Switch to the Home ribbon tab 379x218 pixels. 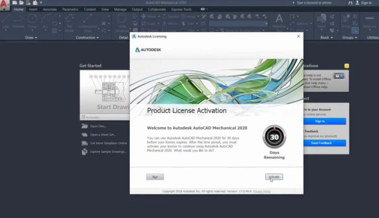[x=18, y=9]
